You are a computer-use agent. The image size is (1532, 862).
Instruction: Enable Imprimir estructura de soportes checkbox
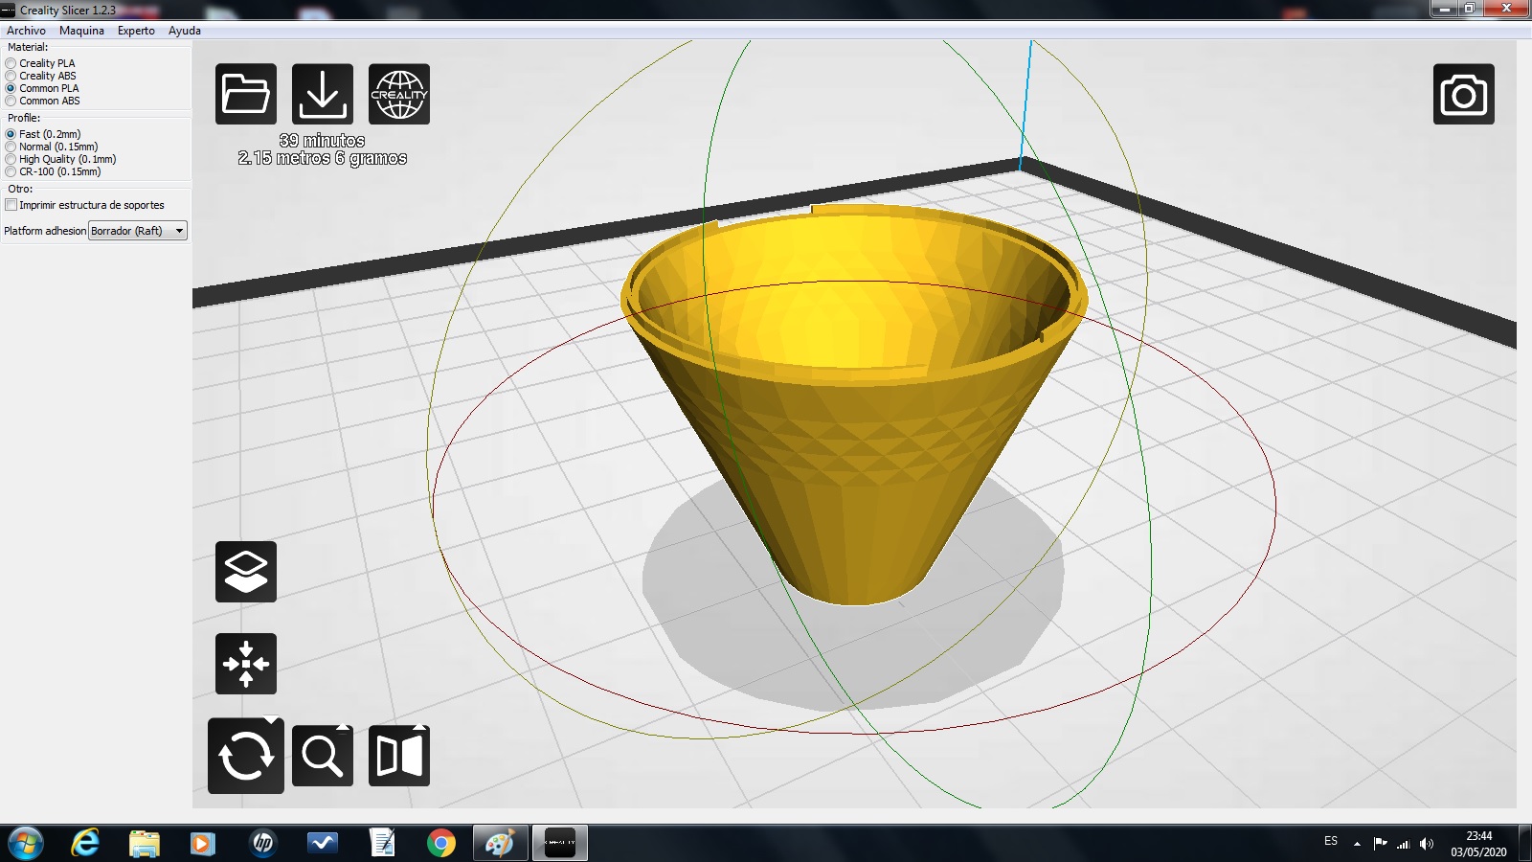coord(11,205)
